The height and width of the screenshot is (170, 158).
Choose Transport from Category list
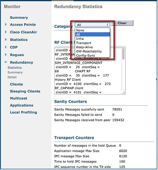point(93,43)
